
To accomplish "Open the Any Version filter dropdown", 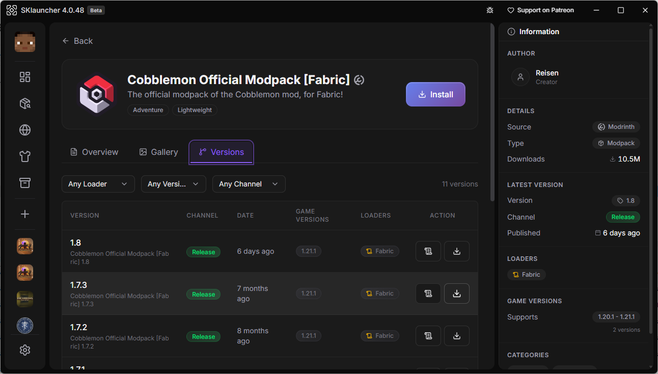I will pyautogui.click(x=174, y=184).
